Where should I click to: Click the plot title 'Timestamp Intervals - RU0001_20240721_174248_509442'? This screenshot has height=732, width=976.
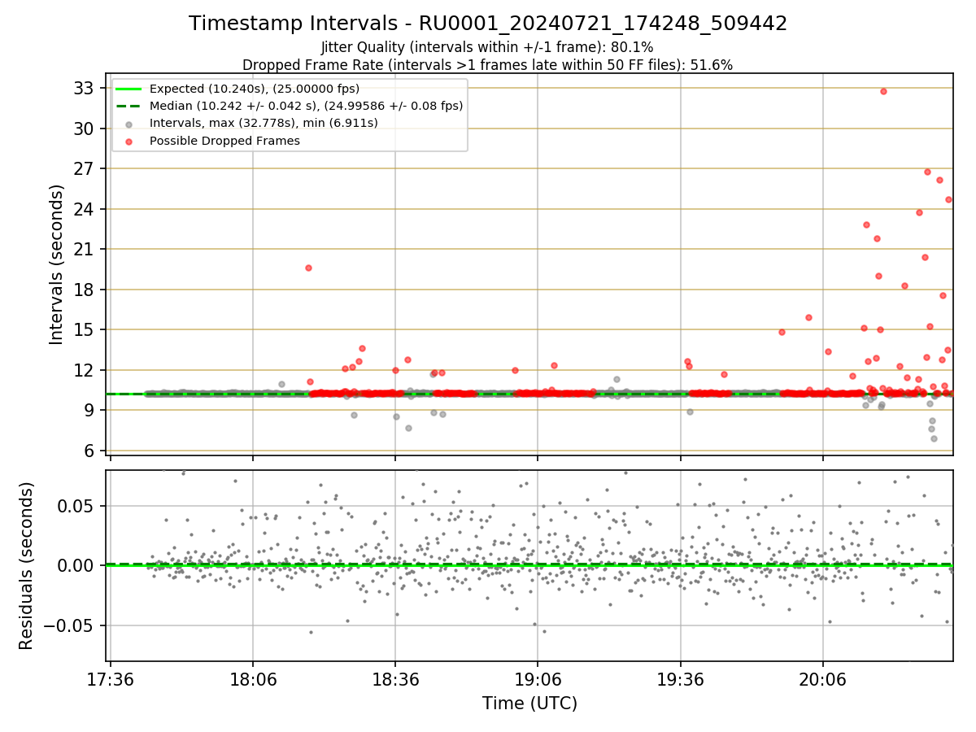coord(488,24)
